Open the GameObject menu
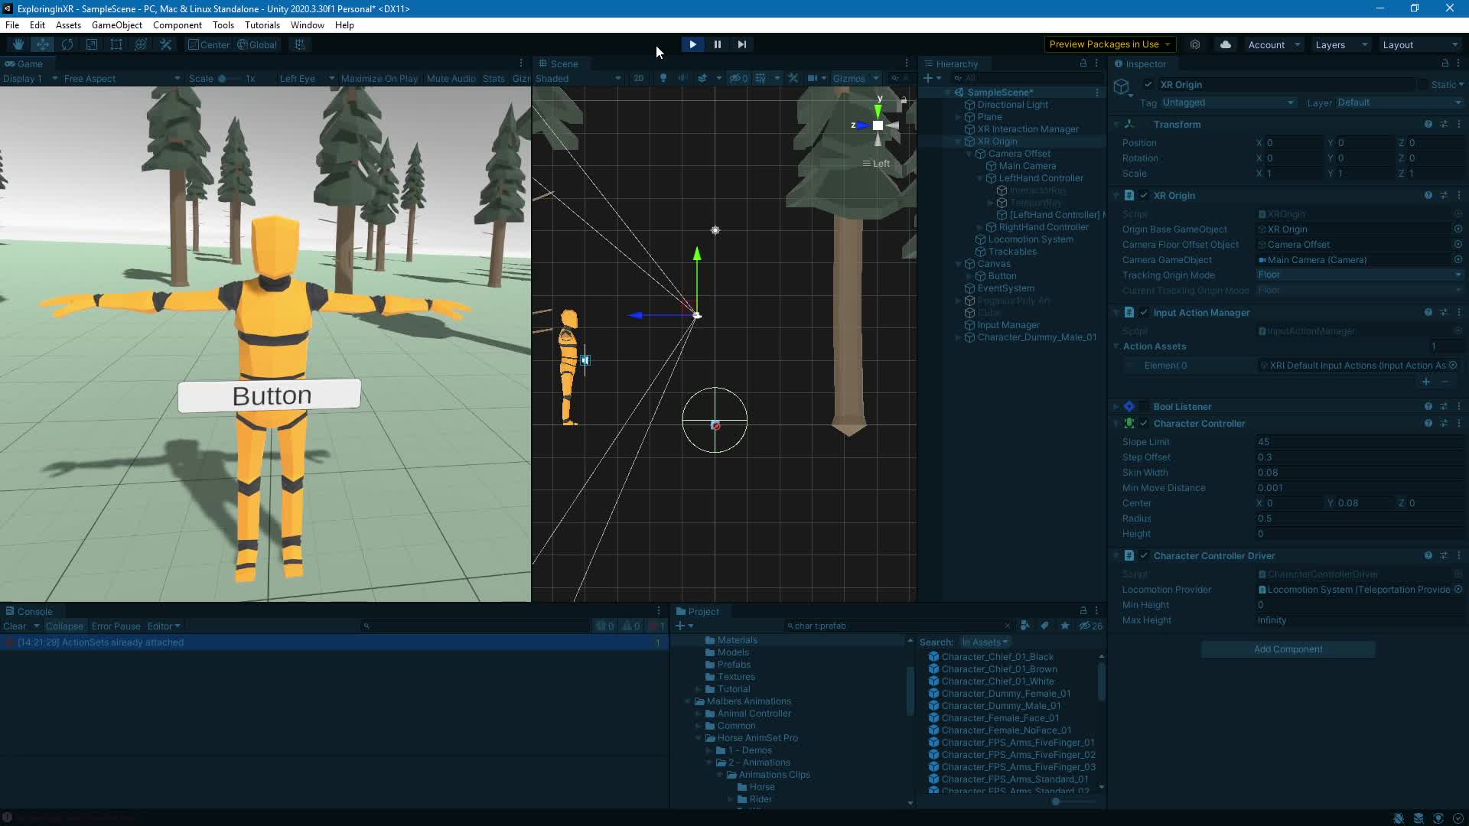This screenshot has width=1469, height=826. [116, 25]
